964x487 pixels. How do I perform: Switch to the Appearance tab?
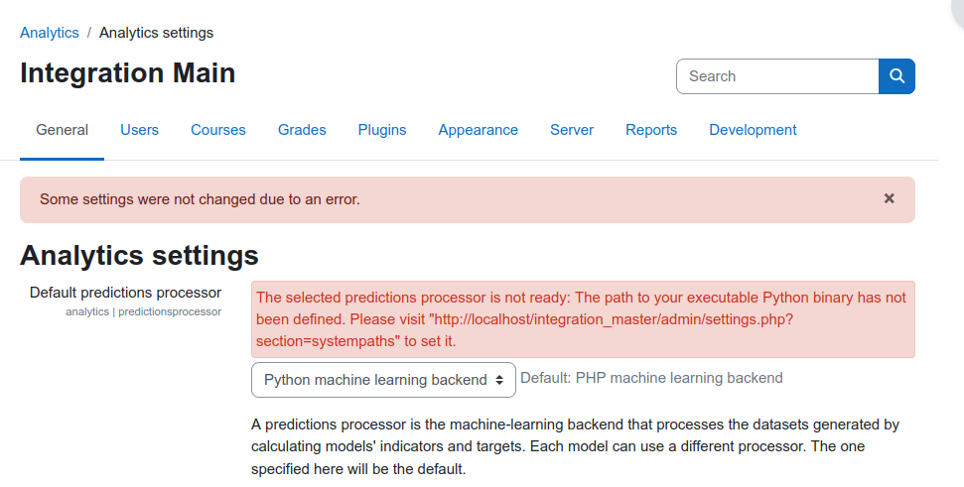pos(478,130)
